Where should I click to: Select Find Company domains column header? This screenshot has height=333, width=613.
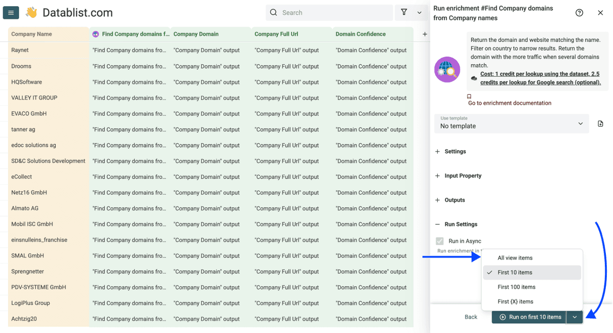coord(130,34)
